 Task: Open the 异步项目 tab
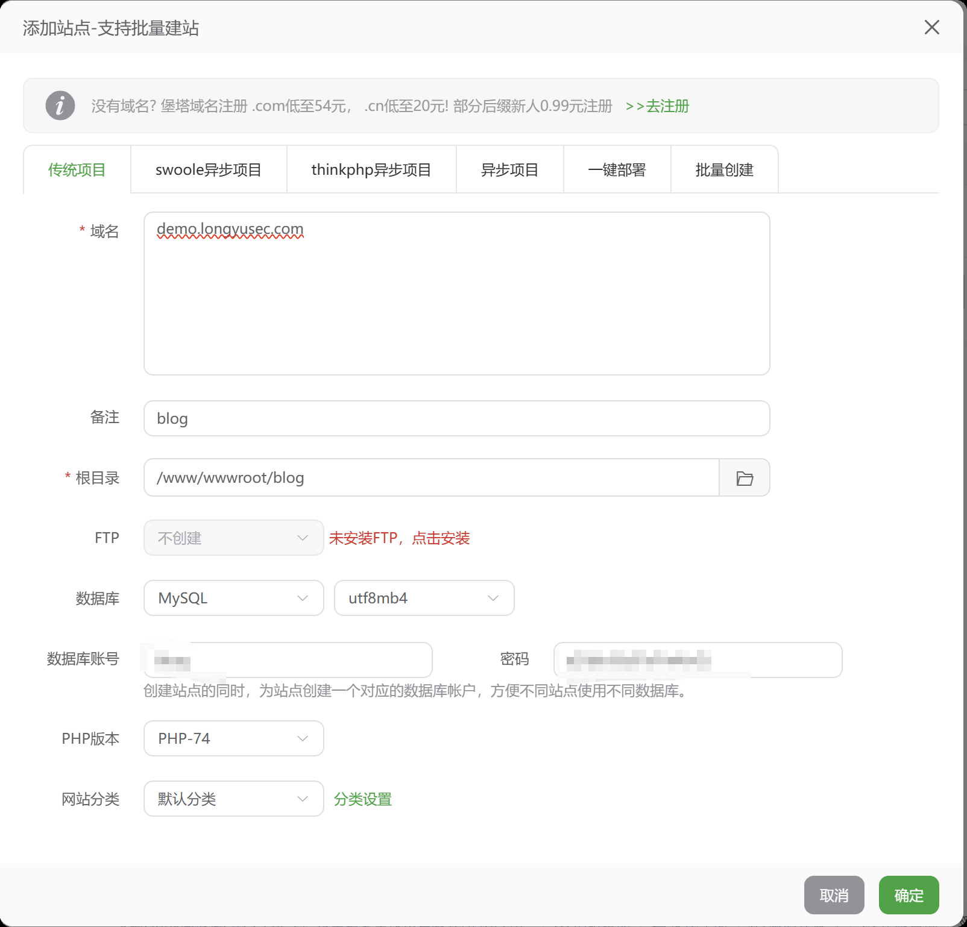point(509,170)
